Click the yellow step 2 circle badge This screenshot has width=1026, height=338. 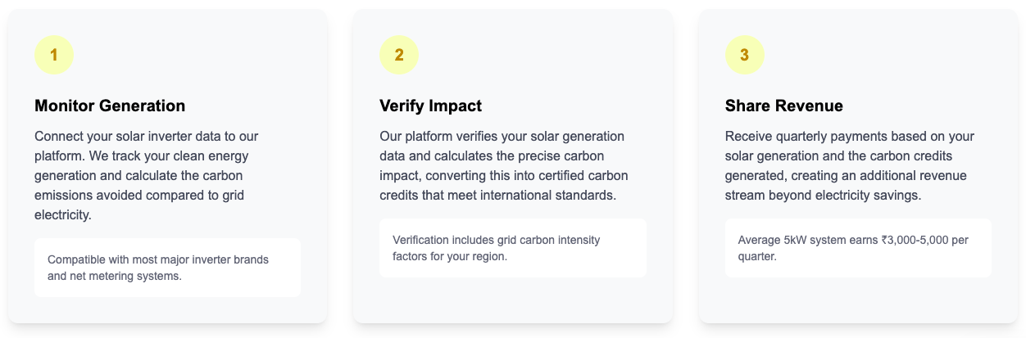pos(399,55)
